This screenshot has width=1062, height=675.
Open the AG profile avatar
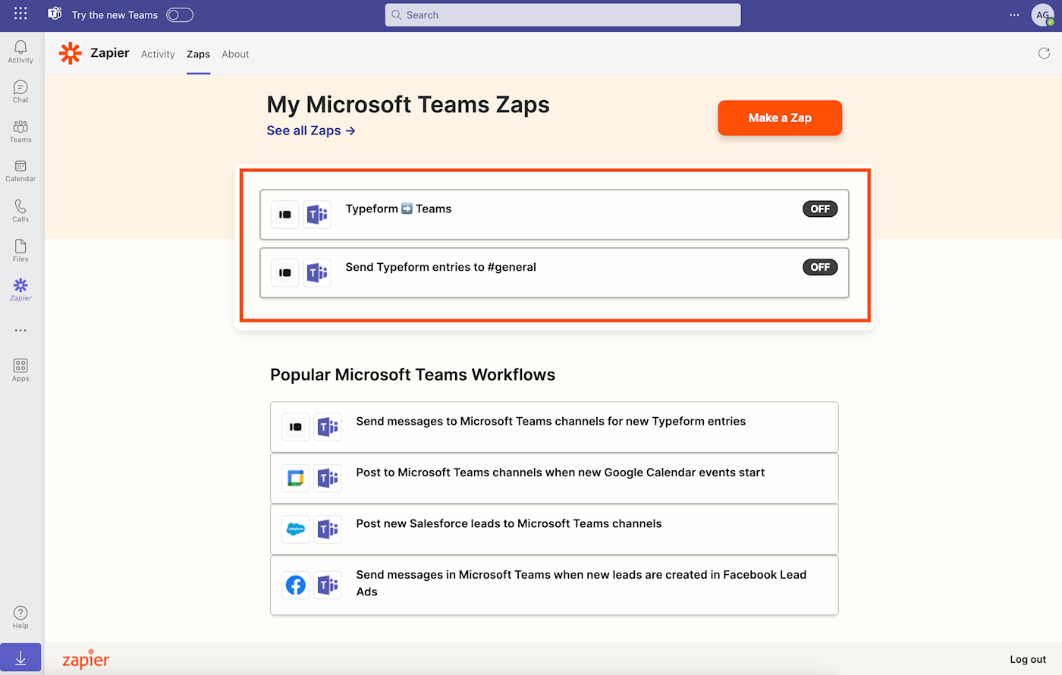coord(1043,15)
